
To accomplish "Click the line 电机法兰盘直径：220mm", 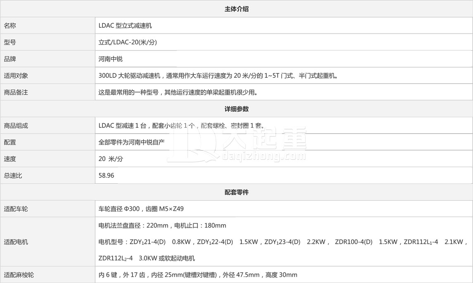I will (x=162, y=225).
